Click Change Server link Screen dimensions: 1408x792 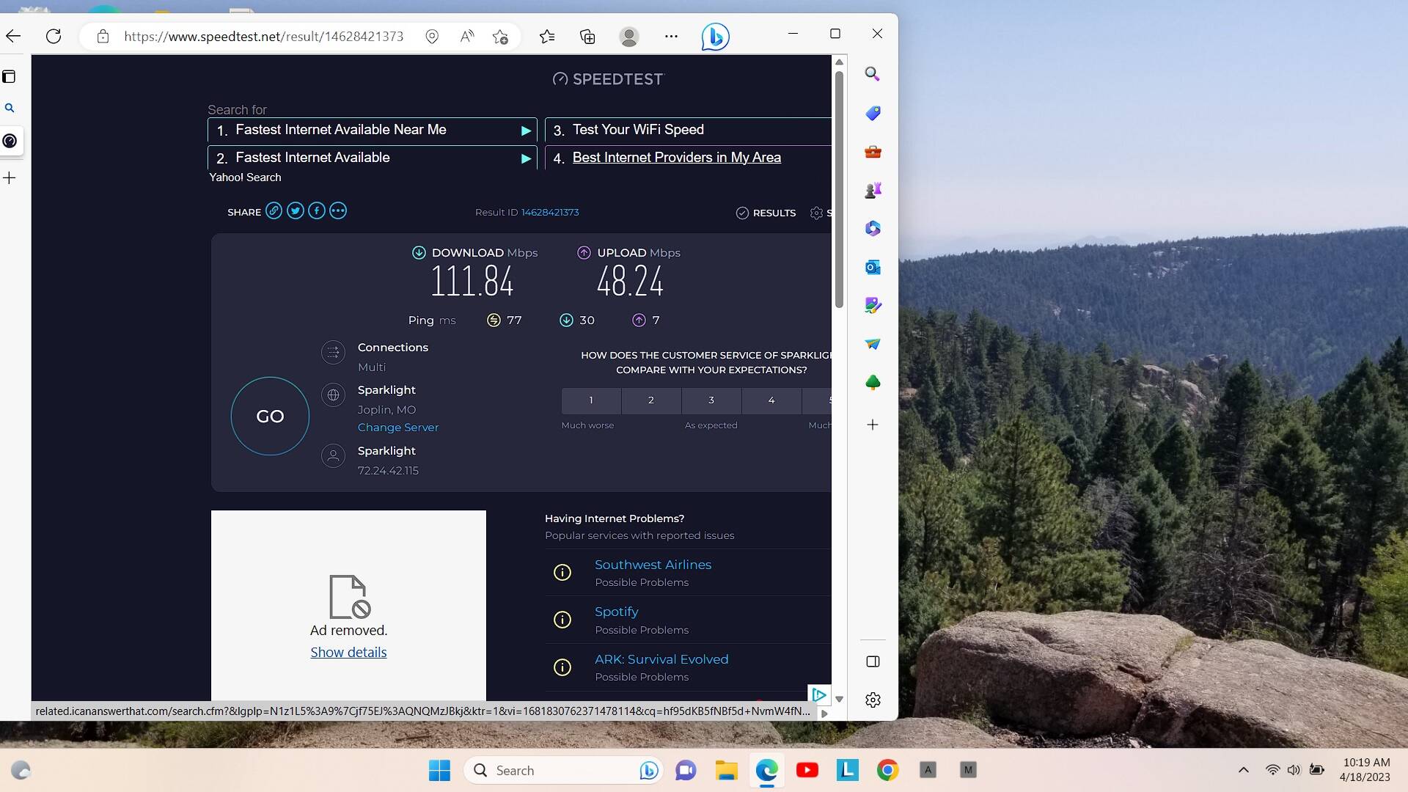(x=397, y=427)
